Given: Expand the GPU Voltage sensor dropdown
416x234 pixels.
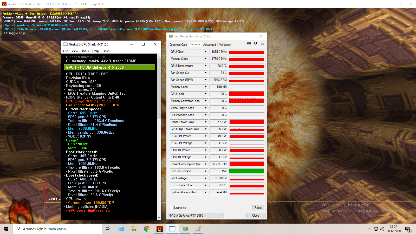Looking at the screenshot, I should pyautogui.click(x=205, y=178).
